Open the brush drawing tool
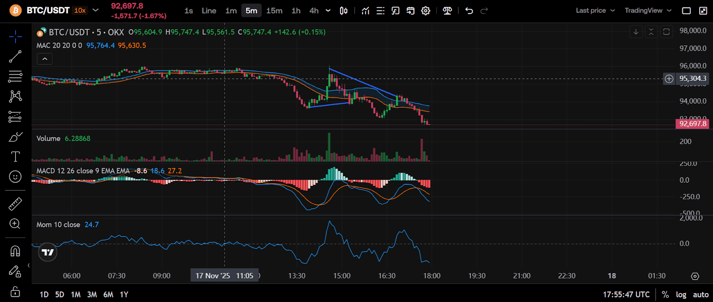This screenshot has width=713, height=302. click(15, 137)
